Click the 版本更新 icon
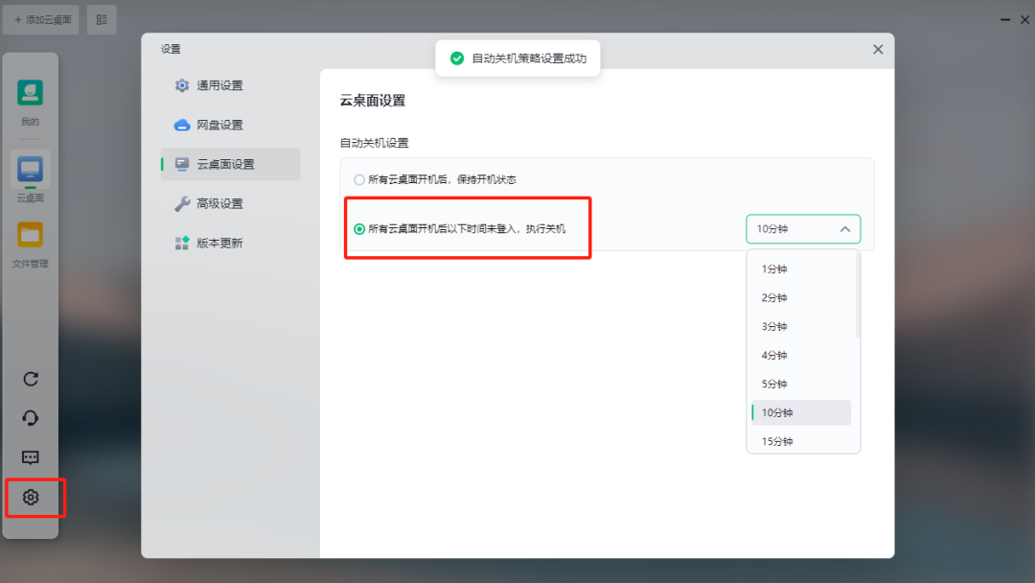The width and height of the screenshot is (1035, 583). [x=181, y=243]
